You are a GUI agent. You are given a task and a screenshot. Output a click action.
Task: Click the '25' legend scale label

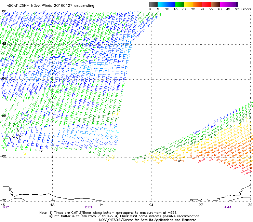(x=193, y=9)
